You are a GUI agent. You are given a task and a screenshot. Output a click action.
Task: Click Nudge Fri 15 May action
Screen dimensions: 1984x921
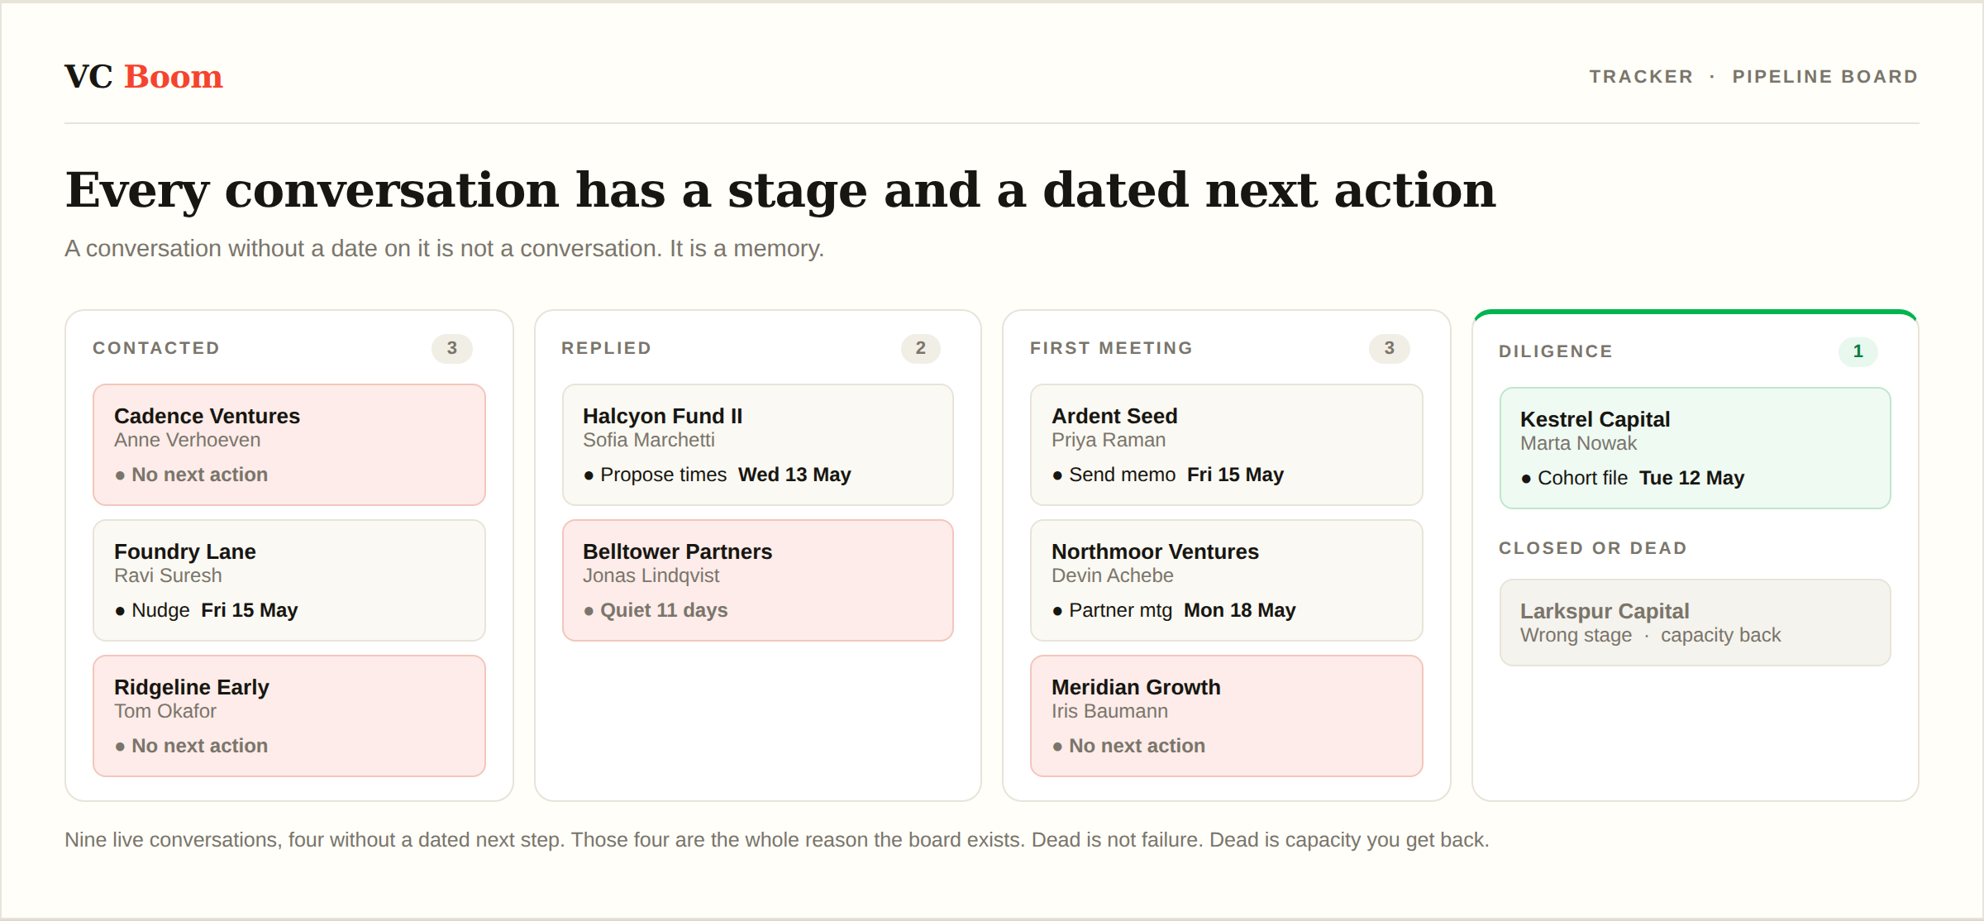pos(207,610)
